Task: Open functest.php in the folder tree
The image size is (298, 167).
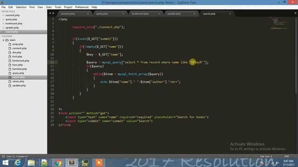Action: point(20,69)
